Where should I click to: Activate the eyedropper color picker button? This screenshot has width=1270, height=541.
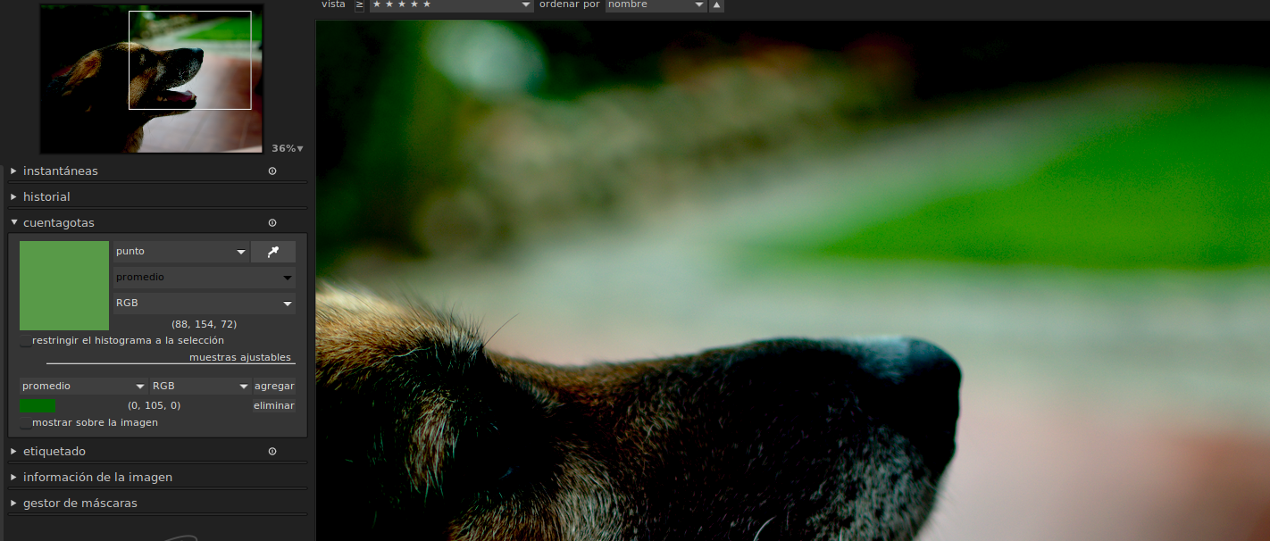pyautogui.click(x=272, y=252)
